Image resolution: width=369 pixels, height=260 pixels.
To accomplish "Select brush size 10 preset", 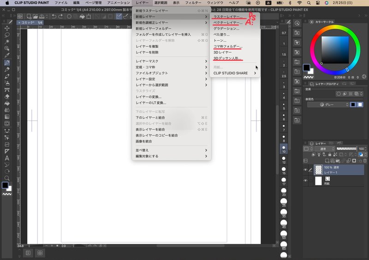I will click(284, 149).
